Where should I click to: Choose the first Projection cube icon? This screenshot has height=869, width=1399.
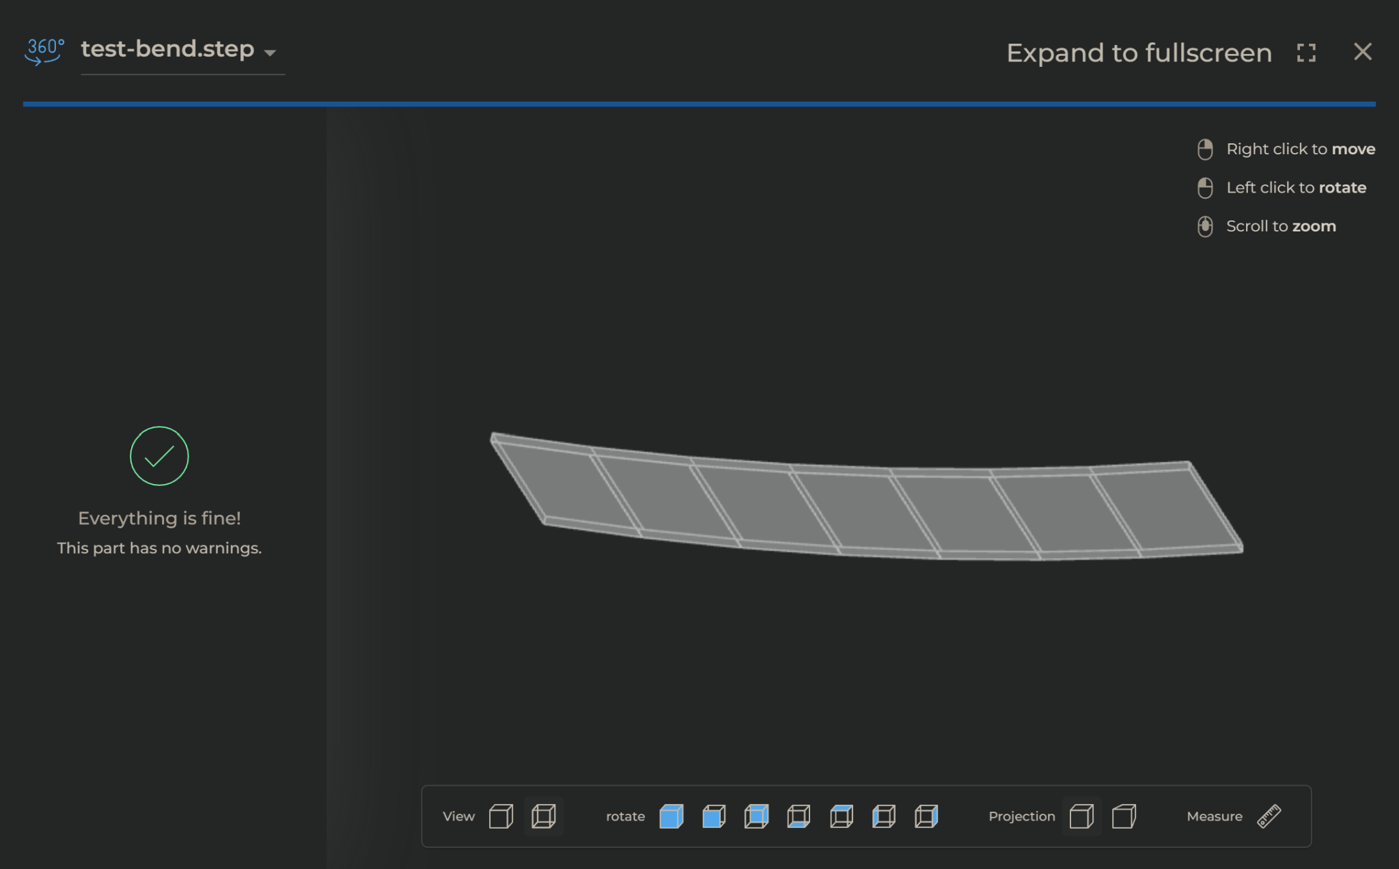coord(1081,816)
